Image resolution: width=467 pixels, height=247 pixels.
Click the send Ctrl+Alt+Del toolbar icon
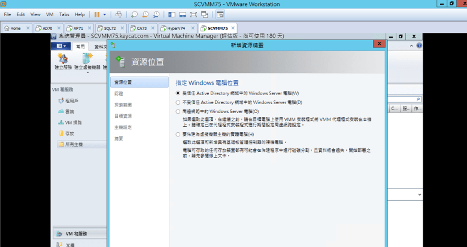pos(119,13)
